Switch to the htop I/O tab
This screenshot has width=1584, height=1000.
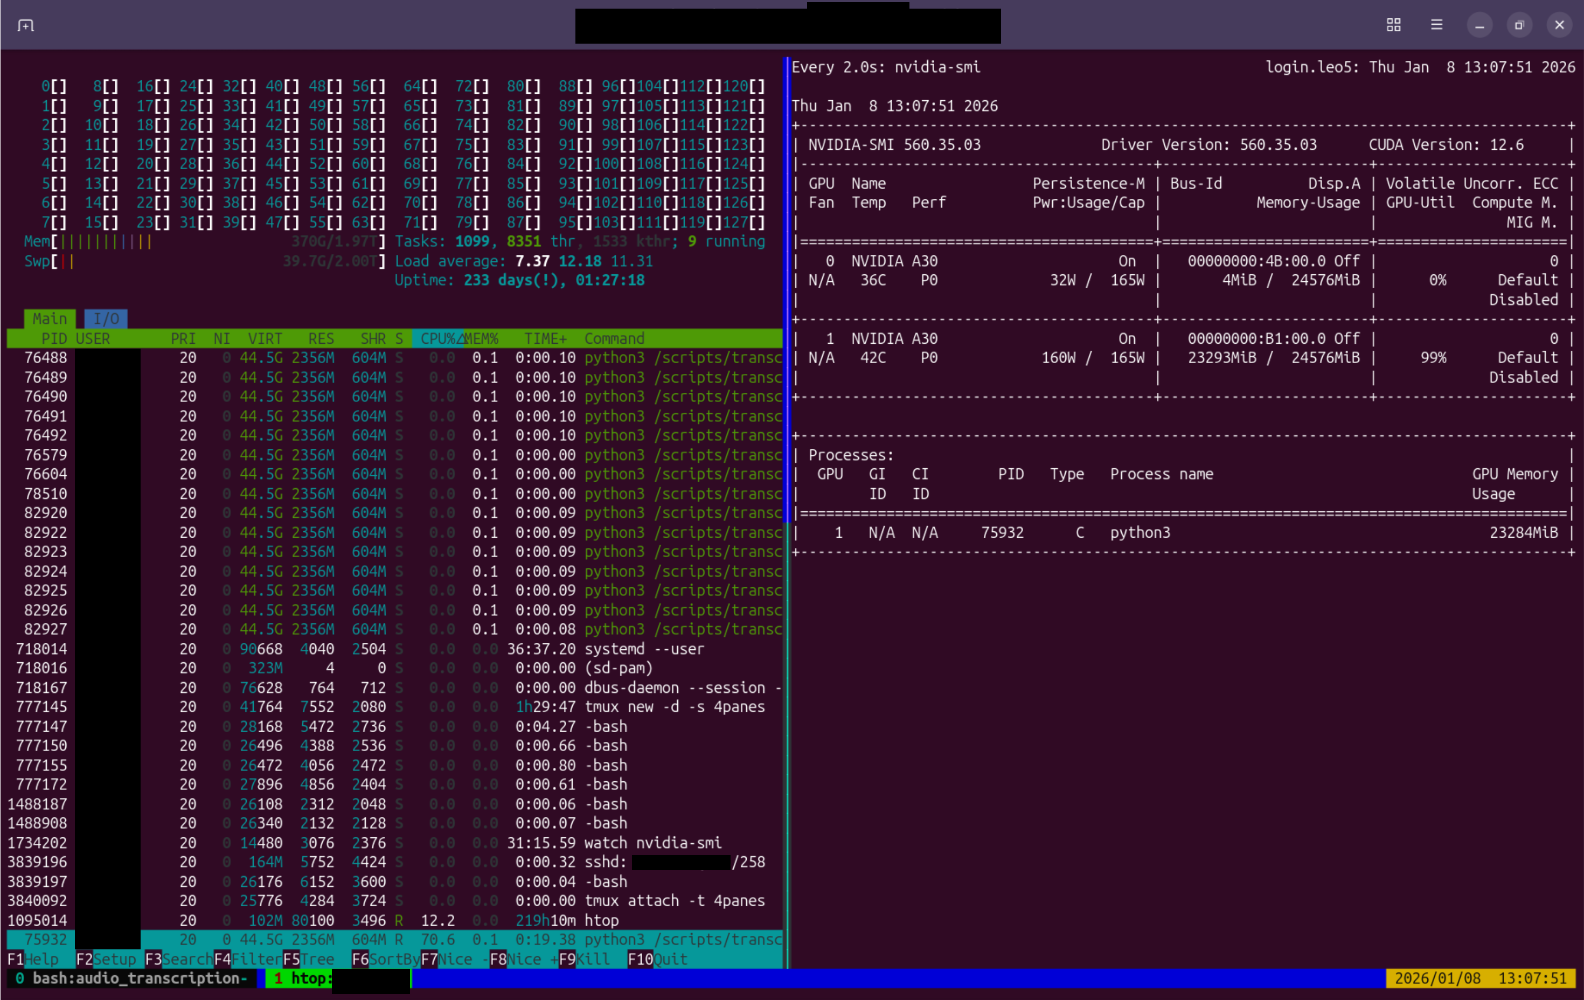106,319
